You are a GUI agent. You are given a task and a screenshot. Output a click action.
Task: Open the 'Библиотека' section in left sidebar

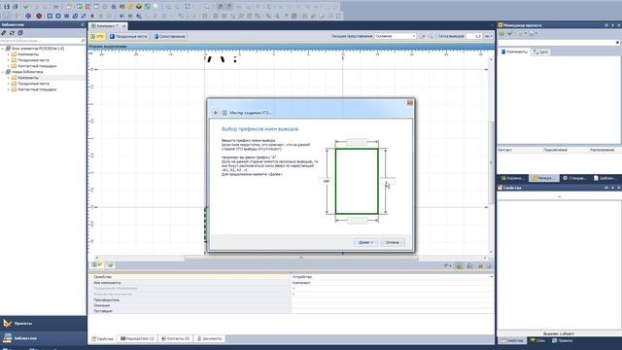[x=43, y=338]
